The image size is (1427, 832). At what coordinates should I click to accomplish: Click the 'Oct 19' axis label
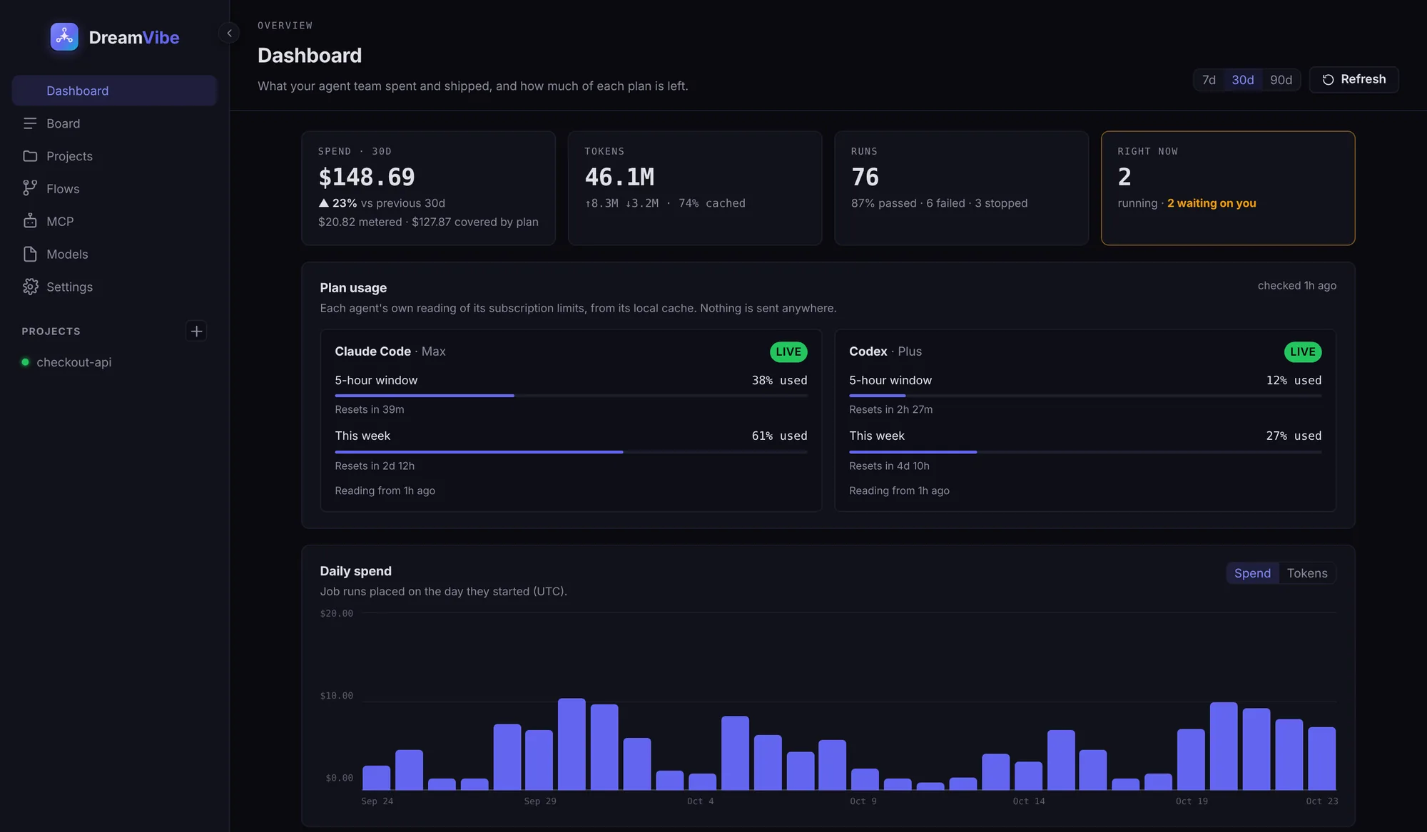(x=1192, y=801)
